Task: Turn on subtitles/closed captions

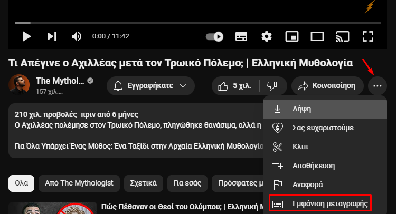Action: [x=241, y=36]
